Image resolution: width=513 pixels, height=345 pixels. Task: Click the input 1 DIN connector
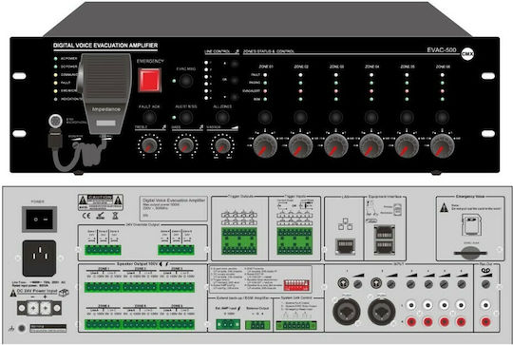coord(343,282)
